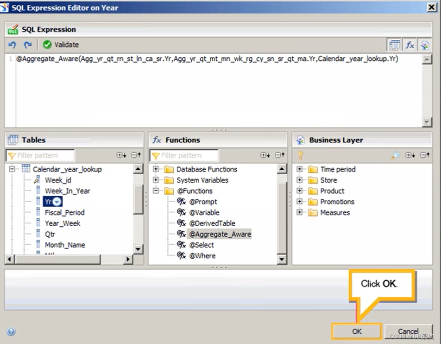
Task: Click the OK button
Action: point(357,331)
